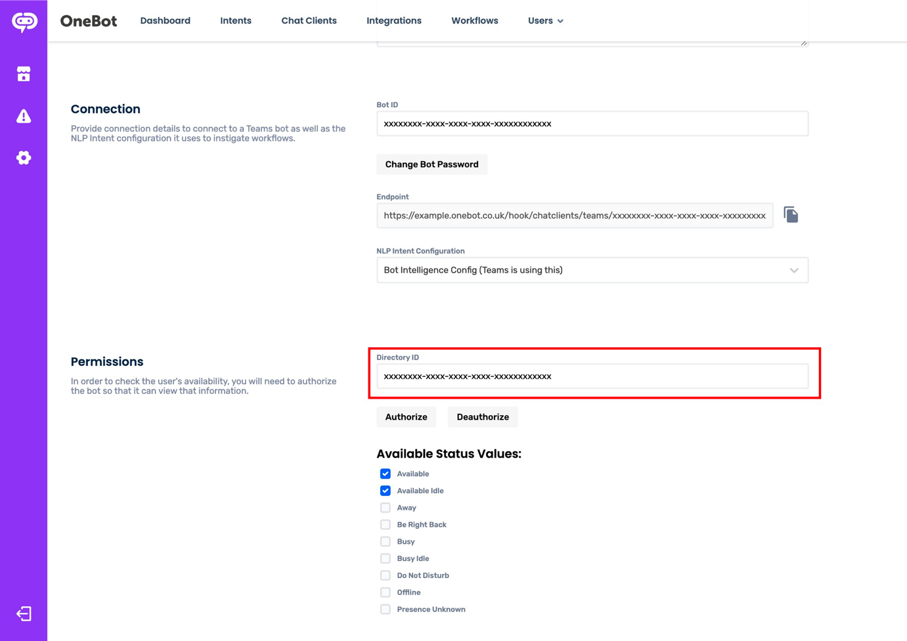The image size is (907, 641).
Task: Open the warning alerts sidebar icon
Action: click(x=24, y=116)
